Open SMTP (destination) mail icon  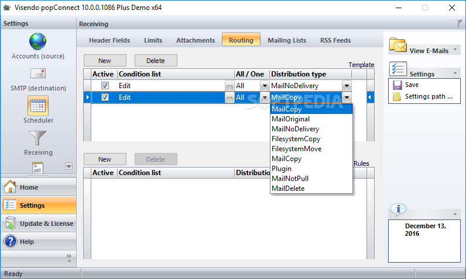(x=37, y=73)
